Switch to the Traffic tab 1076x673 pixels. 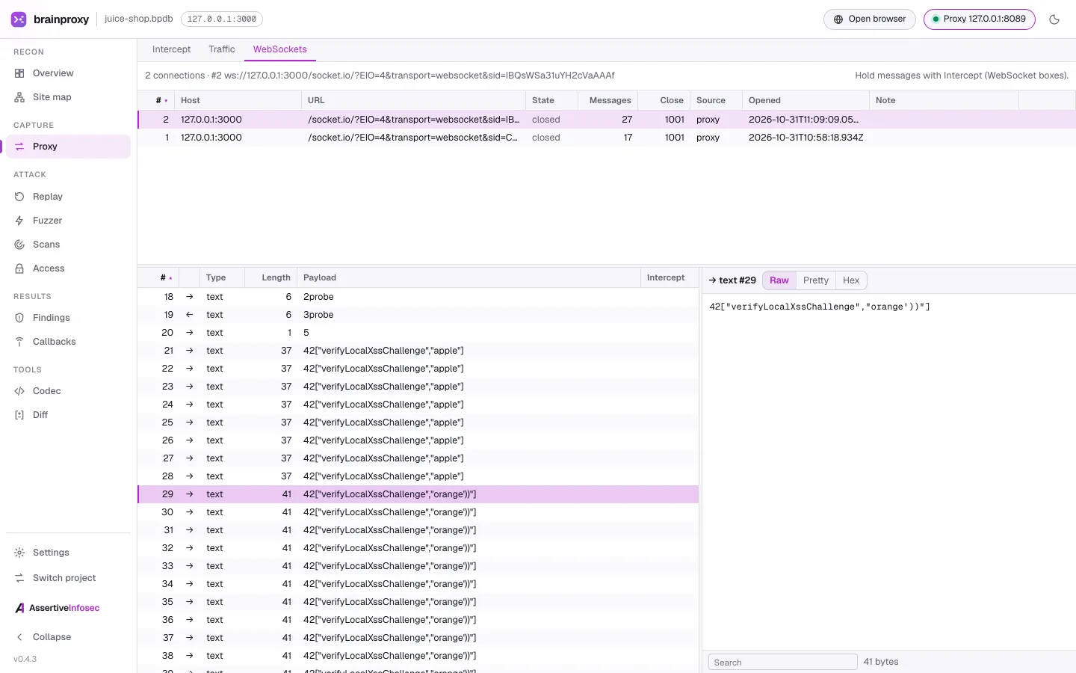click(222, 49)
